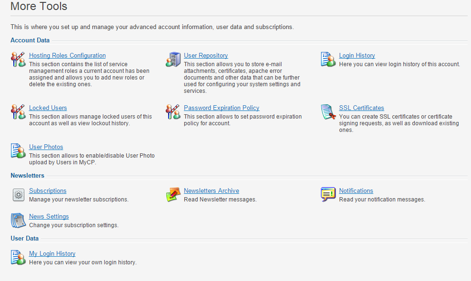
Task: Open the Hosting Roles Configuration link
Action: [x=67, y=56]
